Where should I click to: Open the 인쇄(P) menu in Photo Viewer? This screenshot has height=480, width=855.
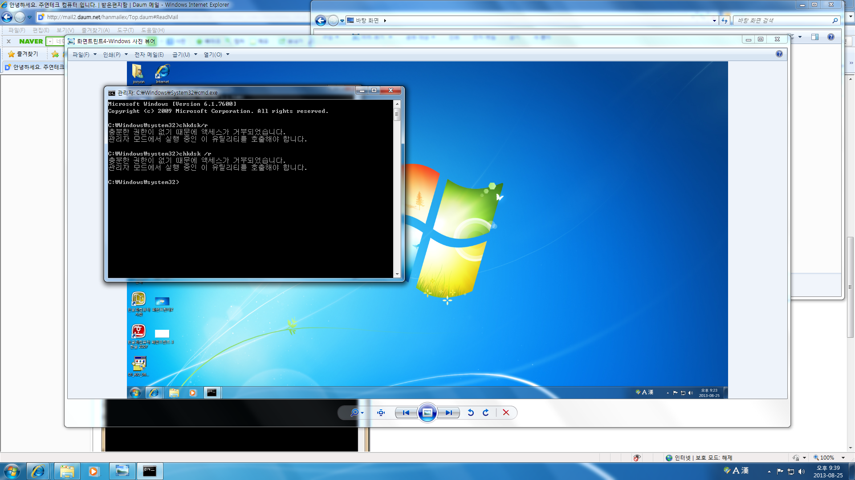[x=115, y=55]
